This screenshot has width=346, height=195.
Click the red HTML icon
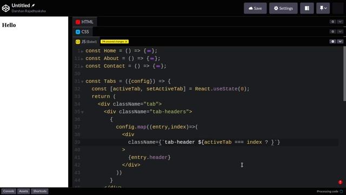tap(78, 22)
